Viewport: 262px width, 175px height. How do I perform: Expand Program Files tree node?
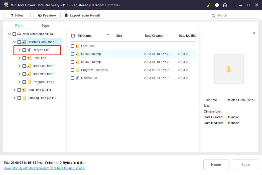point(19,82)
